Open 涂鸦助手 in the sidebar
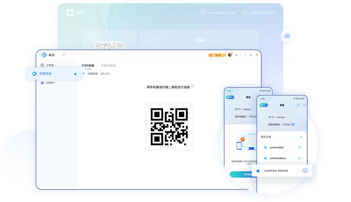 click(48, 83)
